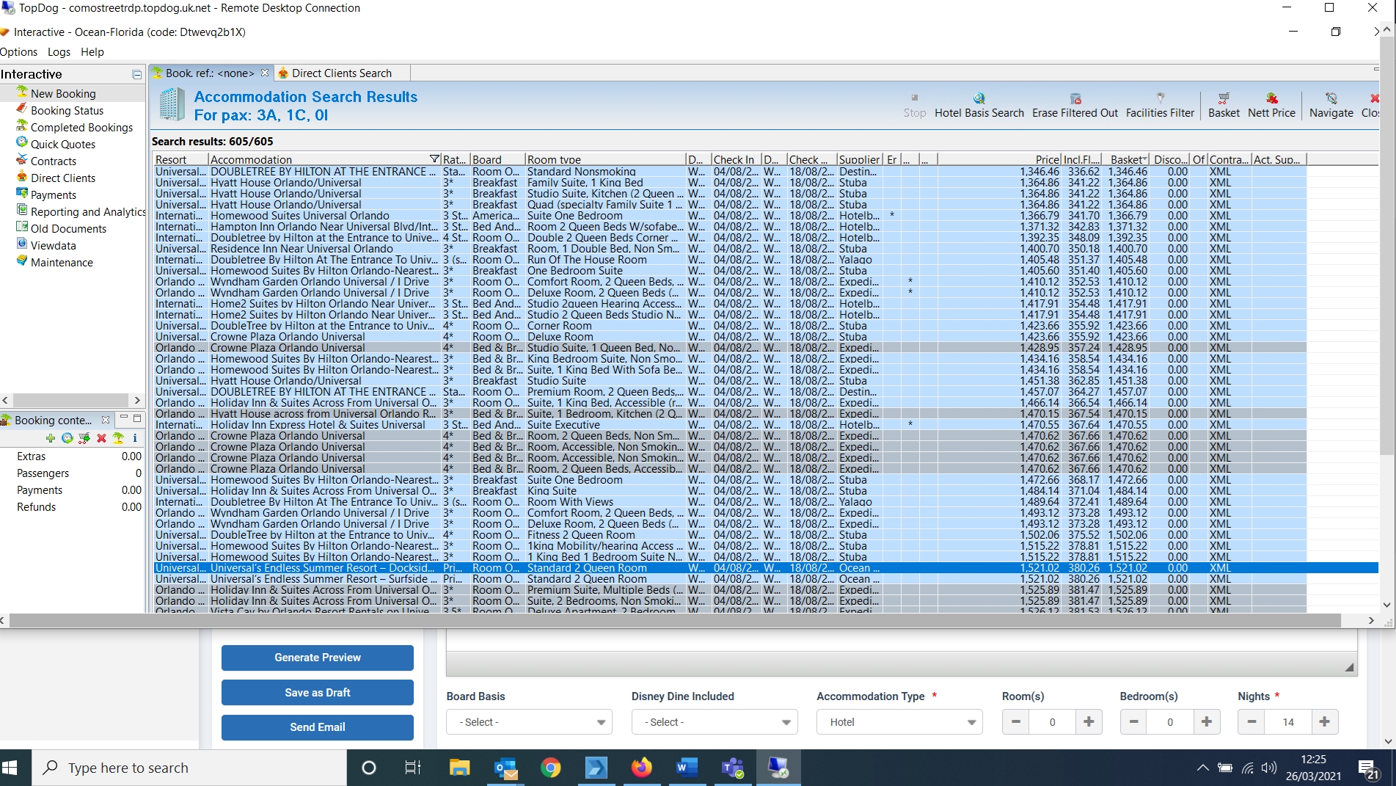1396x786 pixels.
Task: Open Maintenance in the sidebar
Action: click(62, 262)
